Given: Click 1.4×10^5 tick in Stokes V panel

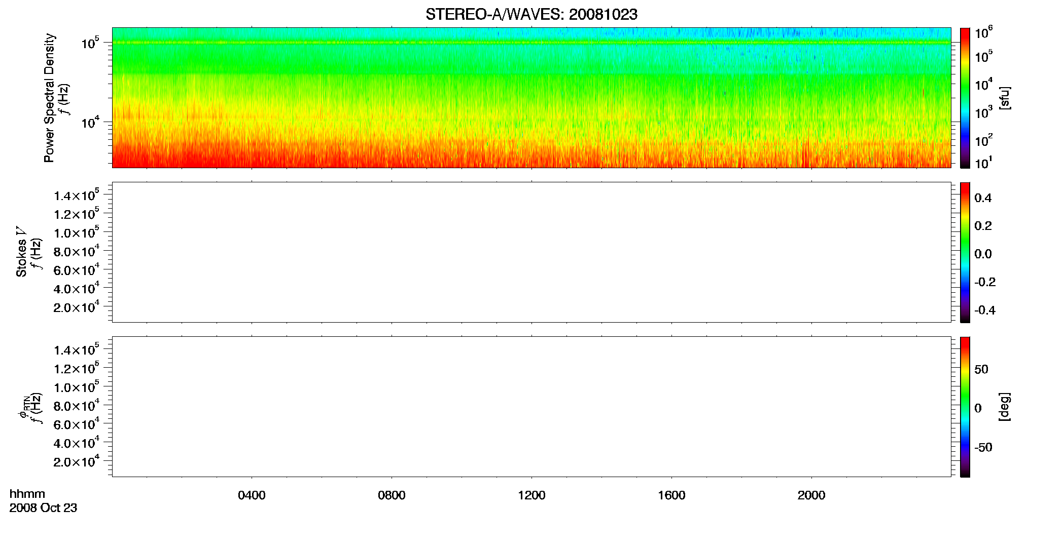Looking at the screenshot, I should (76, 195).
